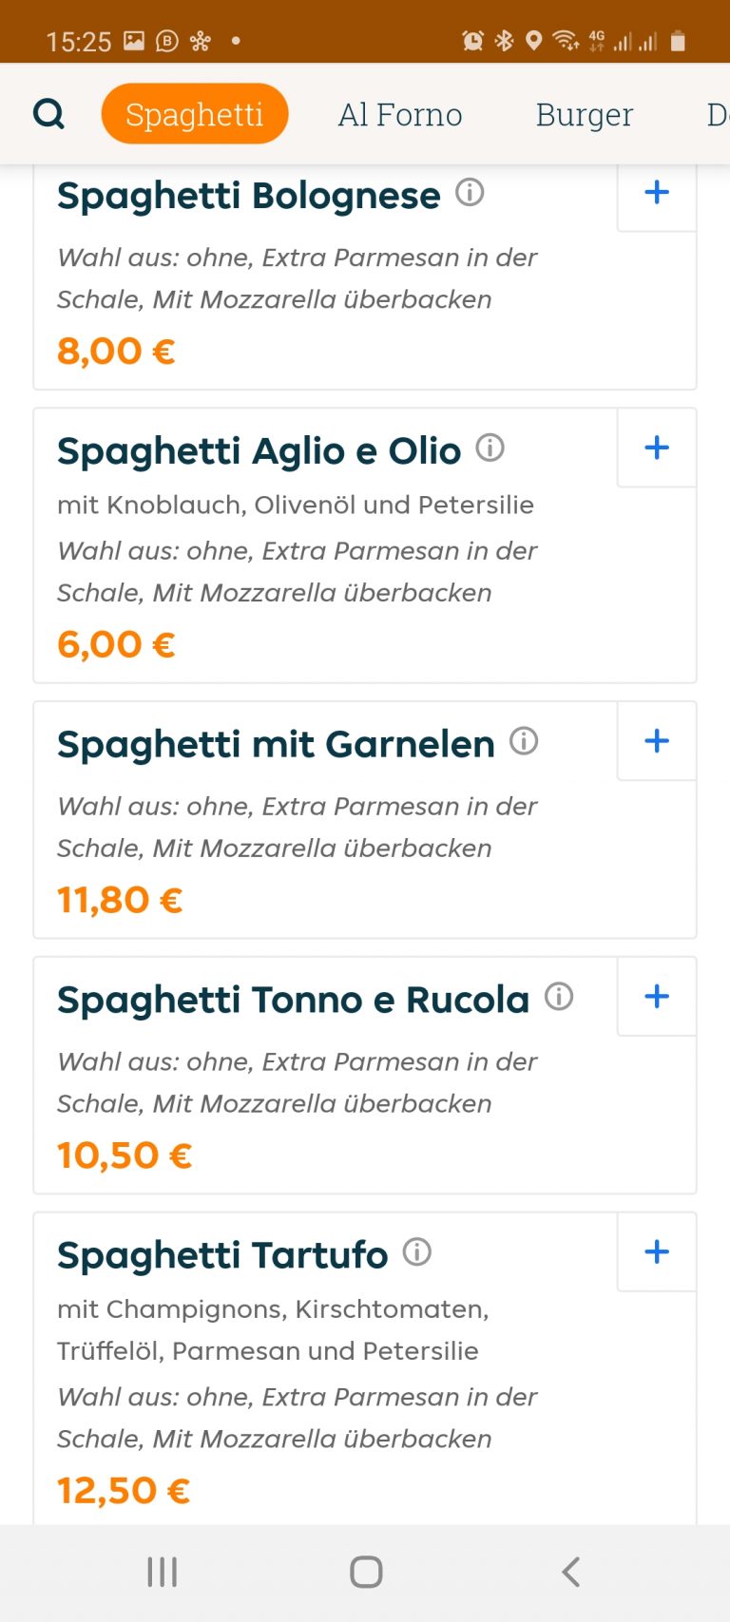Select the Spaghetti category tab
Viewport: 730px width, 1622px height.
(195, 114)
